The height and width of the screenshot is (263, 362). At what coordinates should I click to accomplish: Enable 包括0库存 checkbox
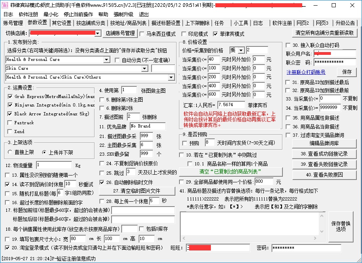[142, 229]
